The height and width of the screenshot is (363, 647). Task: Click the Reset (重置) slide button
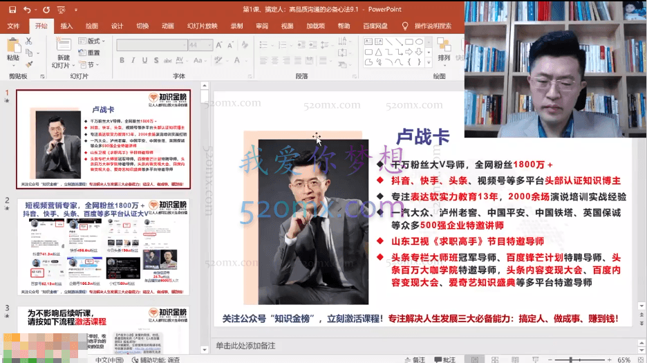(x=90, y=52)
